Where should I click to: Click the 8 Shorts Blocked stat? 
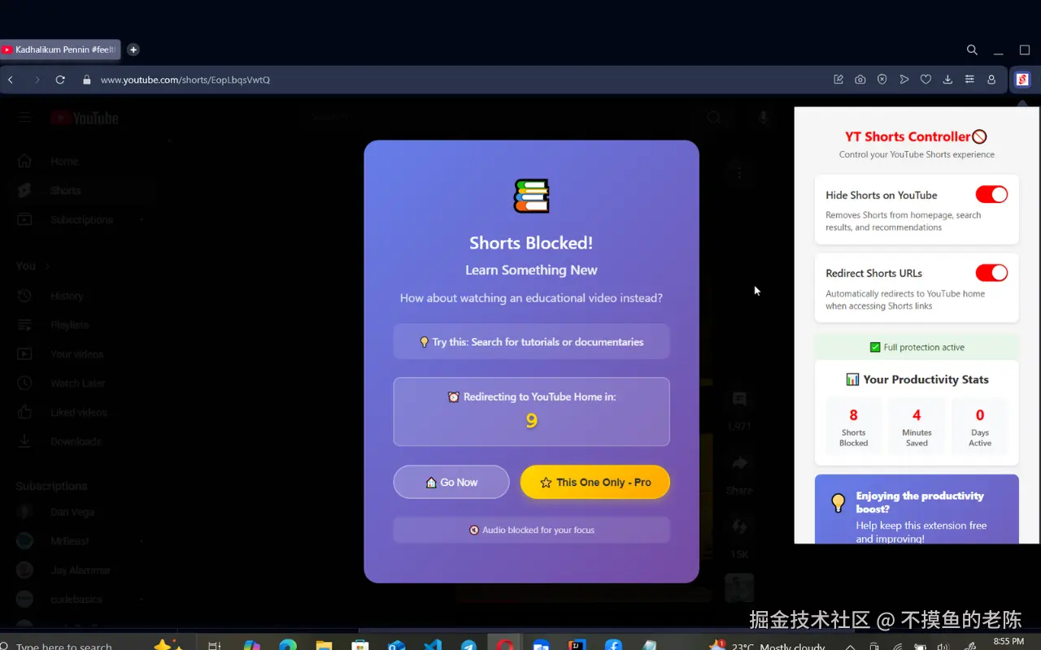pyautogui.click(x=853, y=427)
